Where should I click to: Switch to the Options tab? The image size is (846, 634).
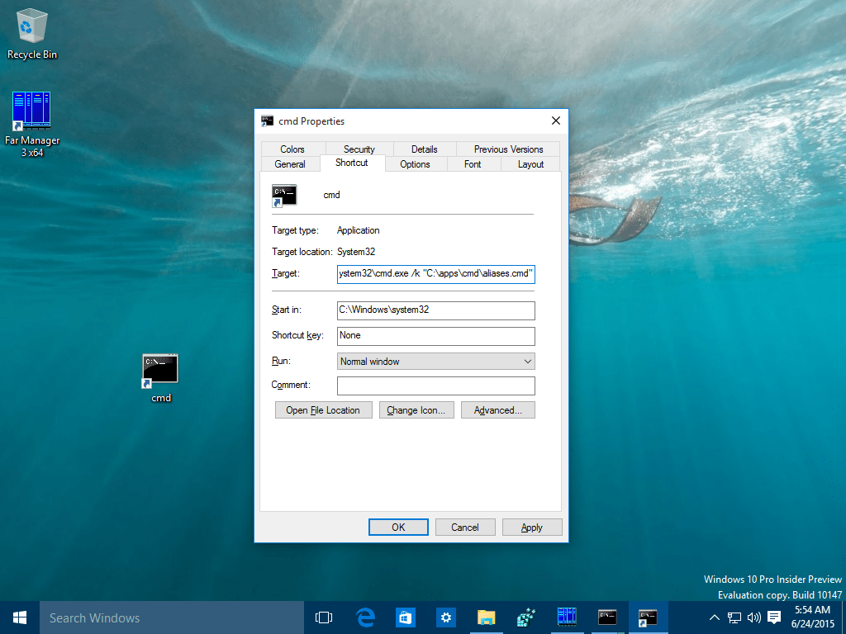tap(415, 164)
